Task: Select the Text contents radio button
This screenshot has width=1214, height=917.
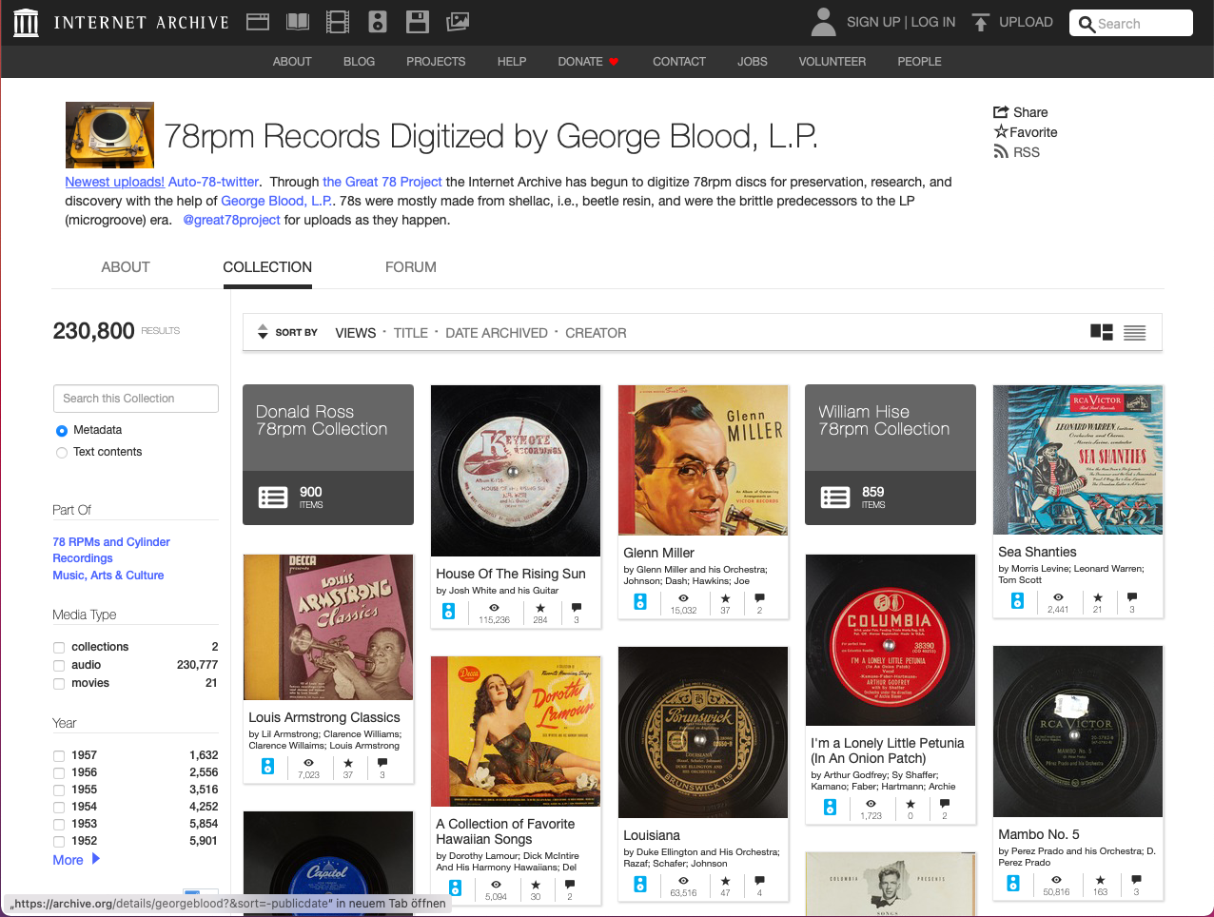Action: (62, 453)
